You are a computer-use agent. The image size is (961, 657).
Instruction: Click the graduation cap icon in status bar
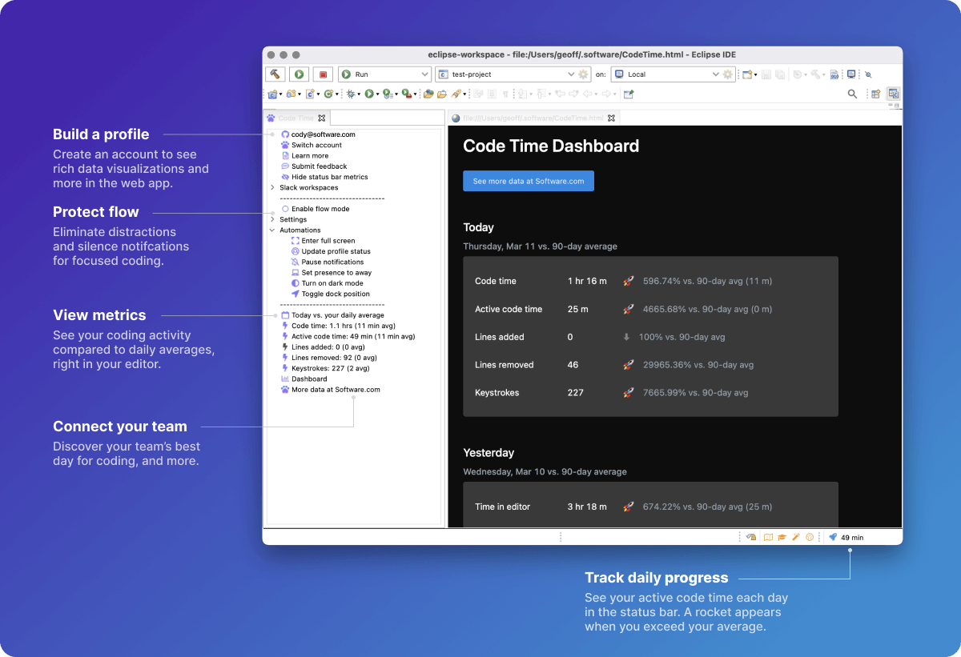(x=782, y=537)
